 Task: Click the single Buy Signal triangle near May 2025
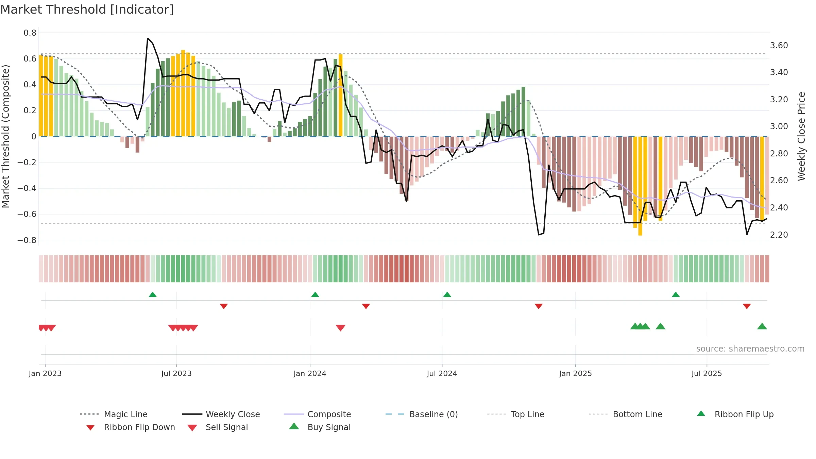[660, 326]
